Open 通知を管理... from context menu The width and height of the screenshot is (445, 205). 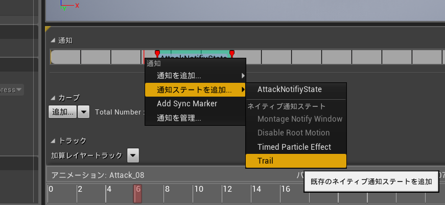coord(195,118)
